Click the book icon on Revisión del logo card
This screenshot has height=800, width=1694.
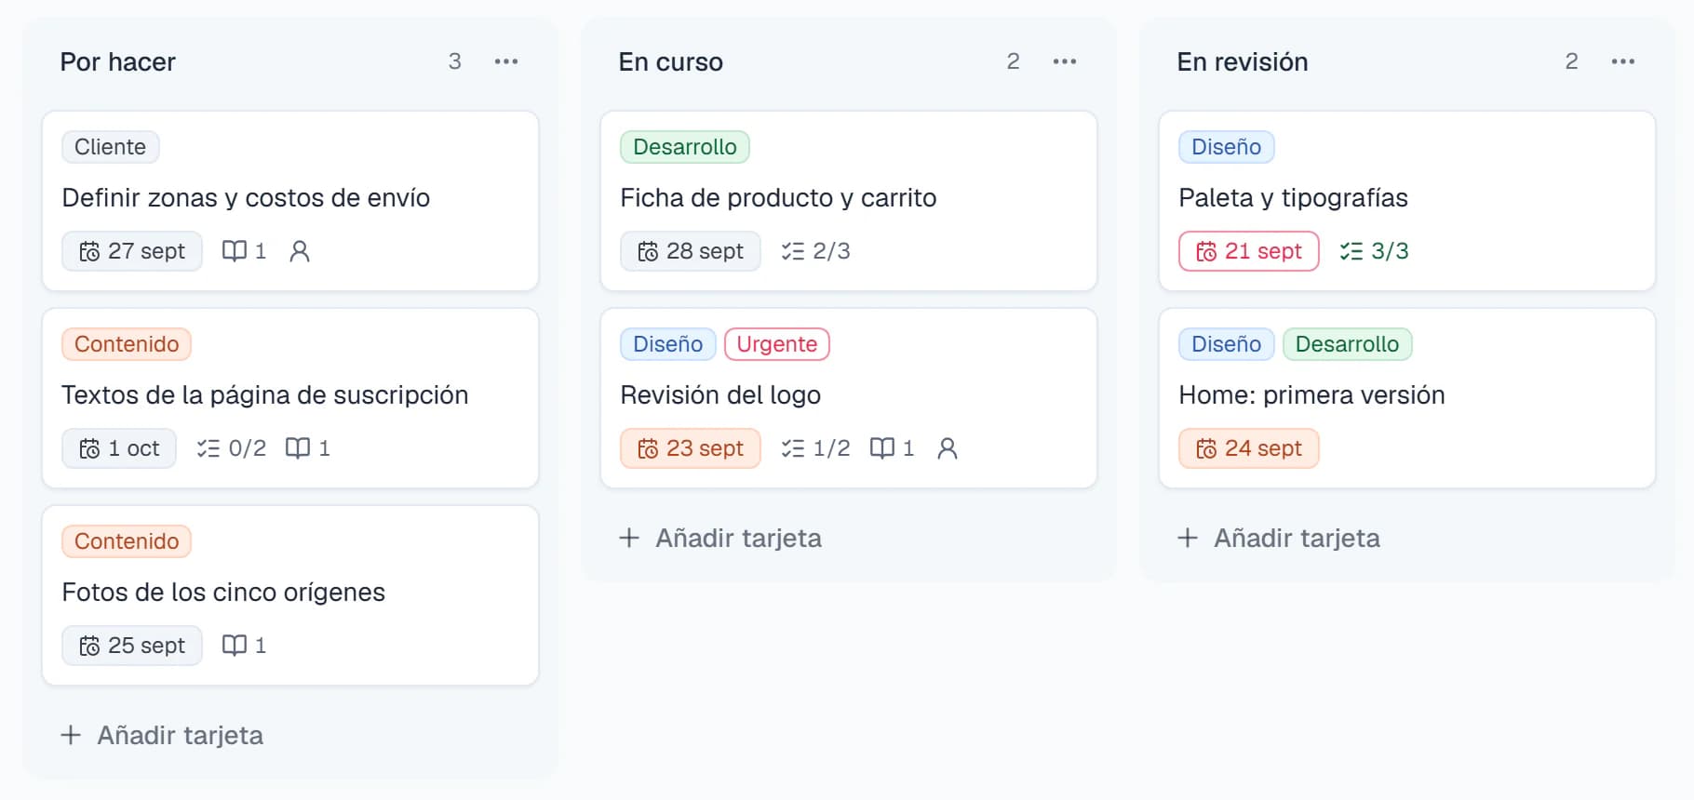click(x=882, y=448)
